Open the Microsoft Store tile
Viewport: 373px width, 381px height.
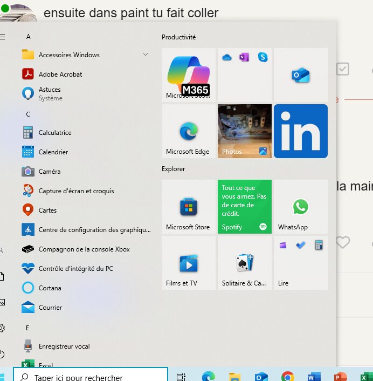189,207
